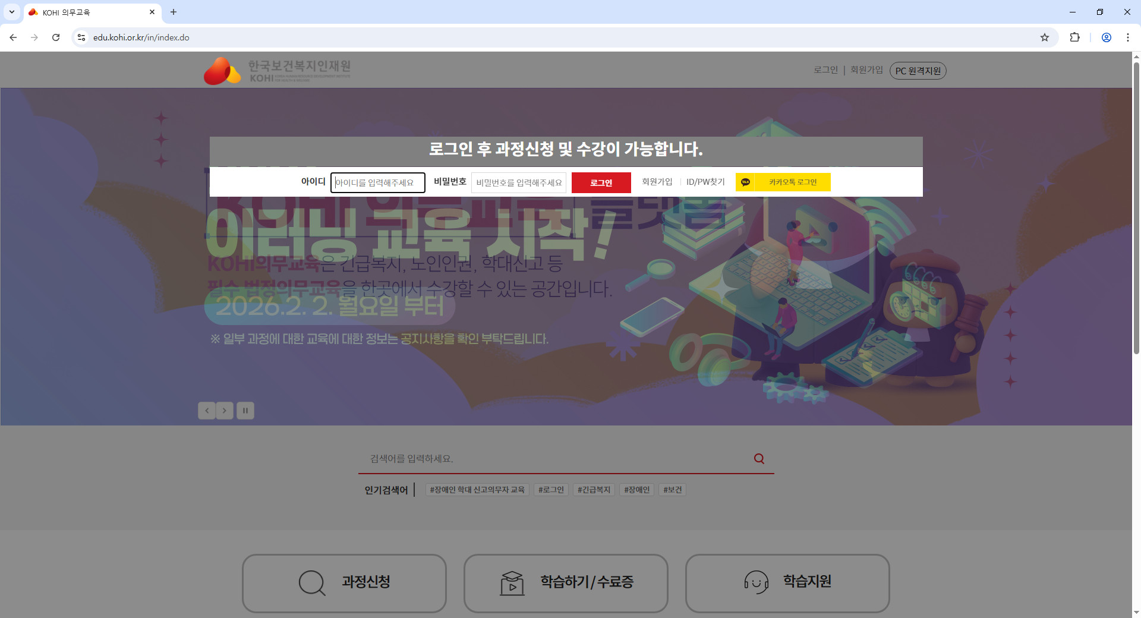Click the address bar URL
1141x618 pixels.
tap(141, 37)
